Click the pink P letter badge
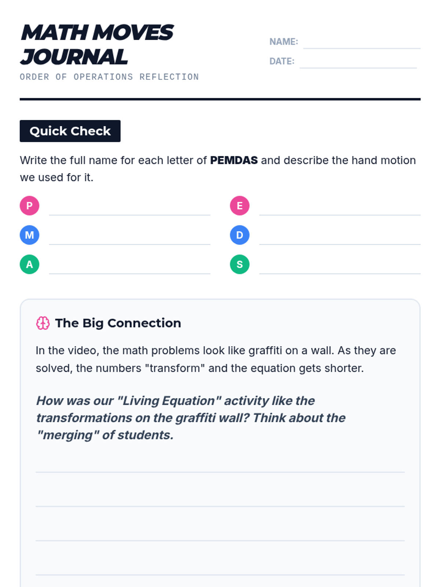Screen dimensions: 440x587 (x=29, y=205)
